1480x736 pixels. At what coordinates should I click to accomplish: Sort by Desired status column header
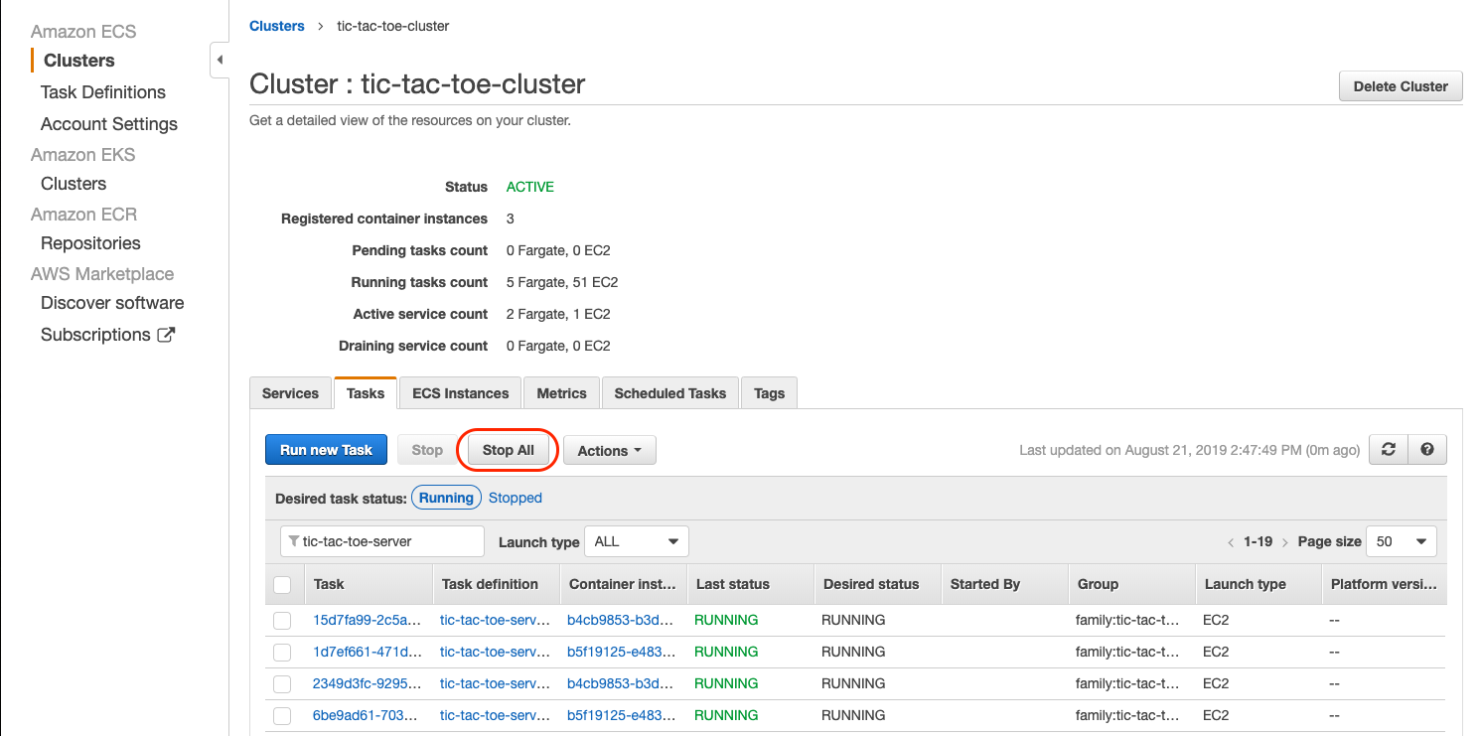coord(878,584)
